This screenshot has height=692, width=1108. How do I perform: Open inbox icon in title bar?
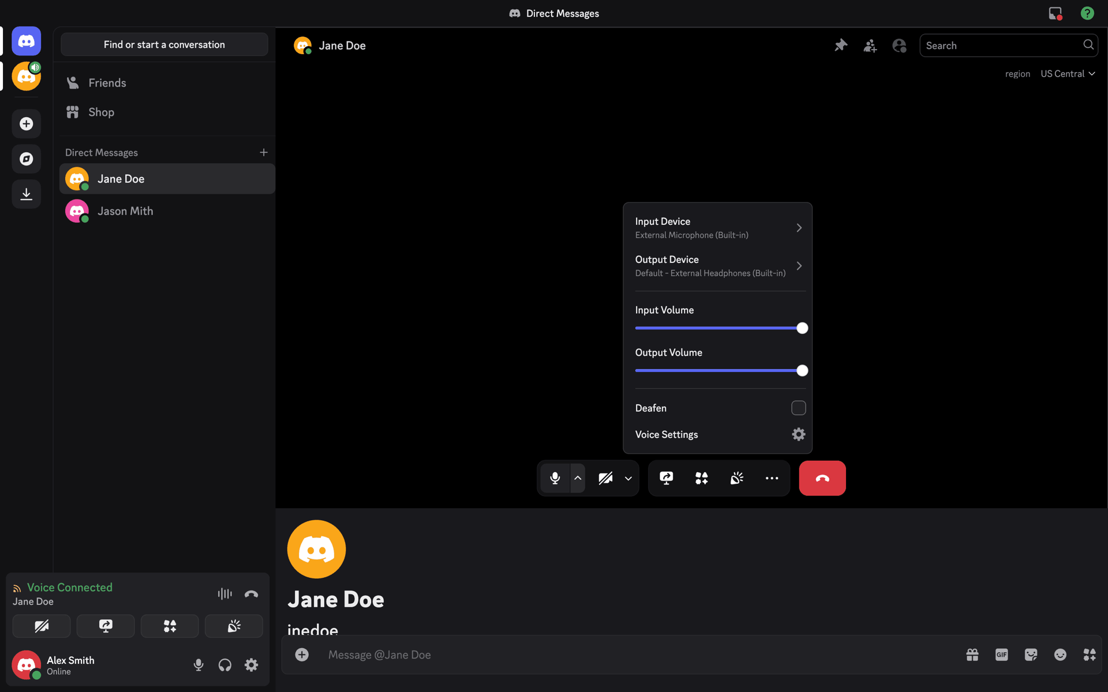tap(1055, 13)
